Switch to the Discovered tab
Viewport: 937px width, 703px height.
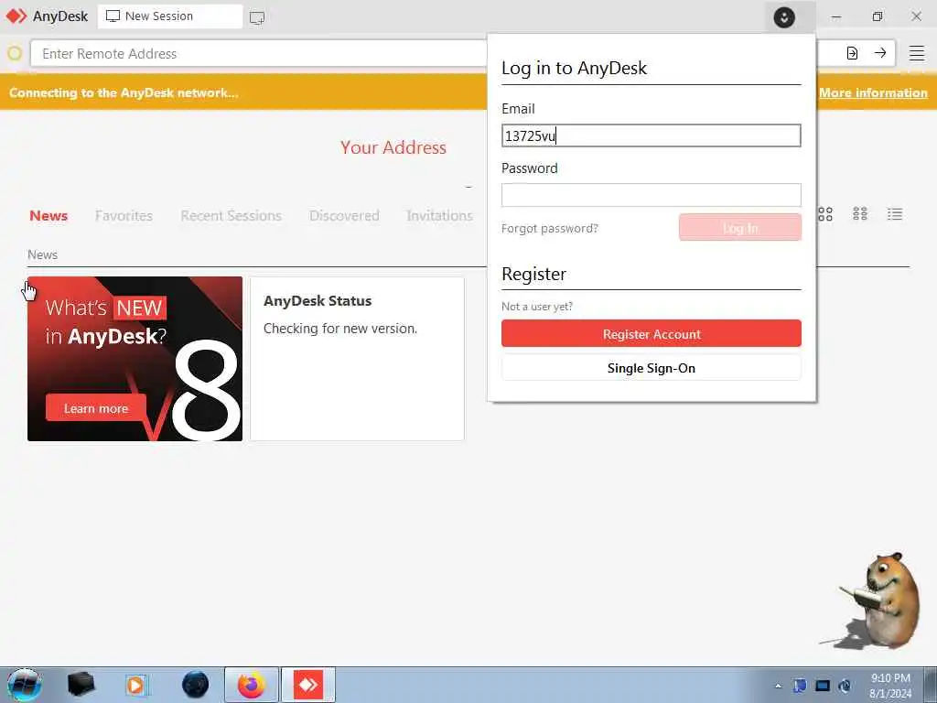click(344, 216)
